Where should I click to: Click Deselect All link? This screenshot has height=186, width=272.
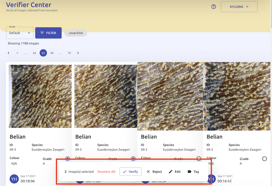point(106,172)
